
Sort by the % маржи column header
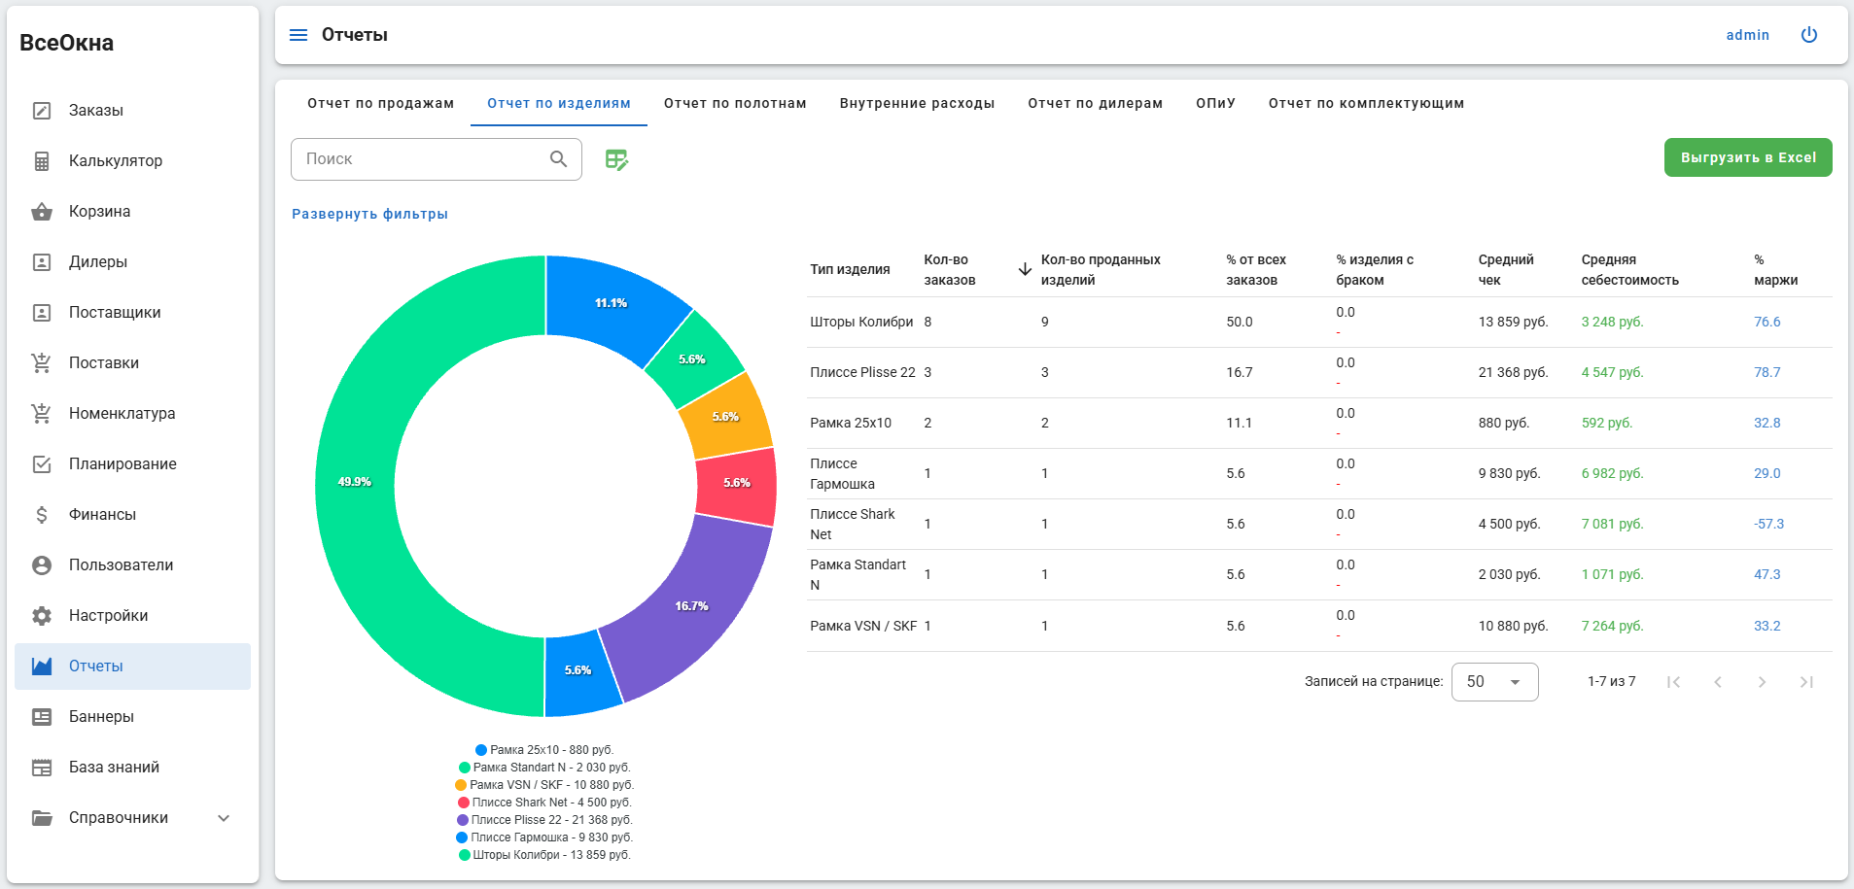click(1775, 270)
